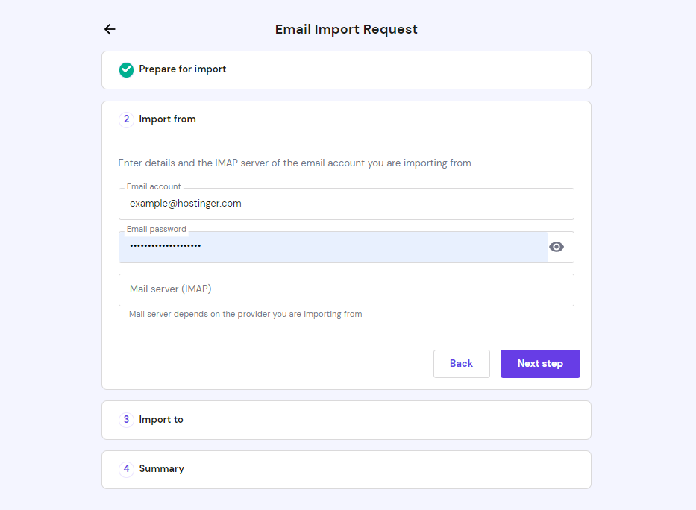Click the Back button
The height and width of the screenshot is (510, 696).
[x=461, y=363]
